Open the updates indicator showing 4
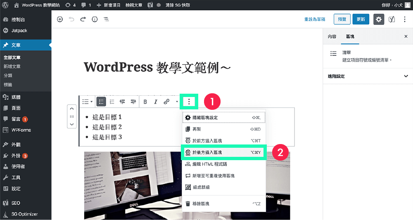413x220 pixels. pos(70,5)
